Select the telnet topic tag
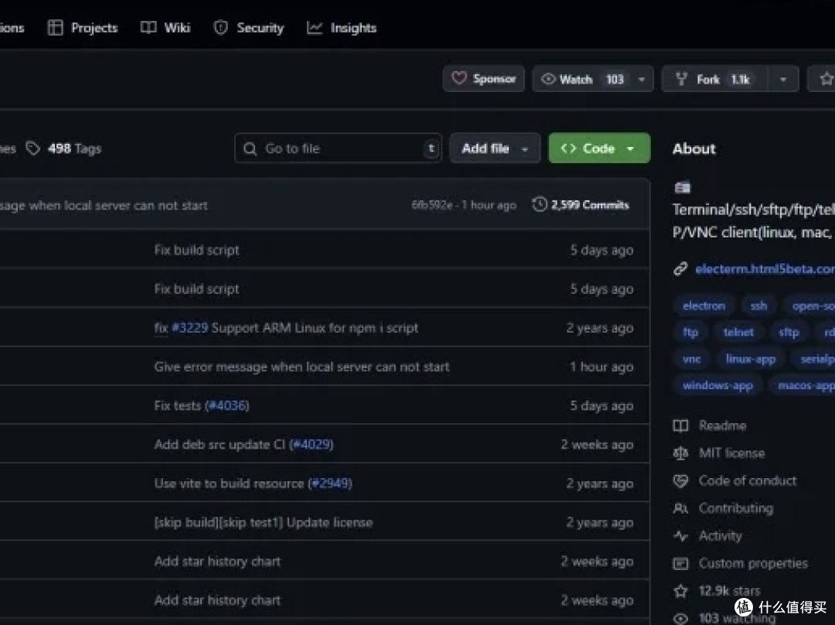 pos(738,333)
